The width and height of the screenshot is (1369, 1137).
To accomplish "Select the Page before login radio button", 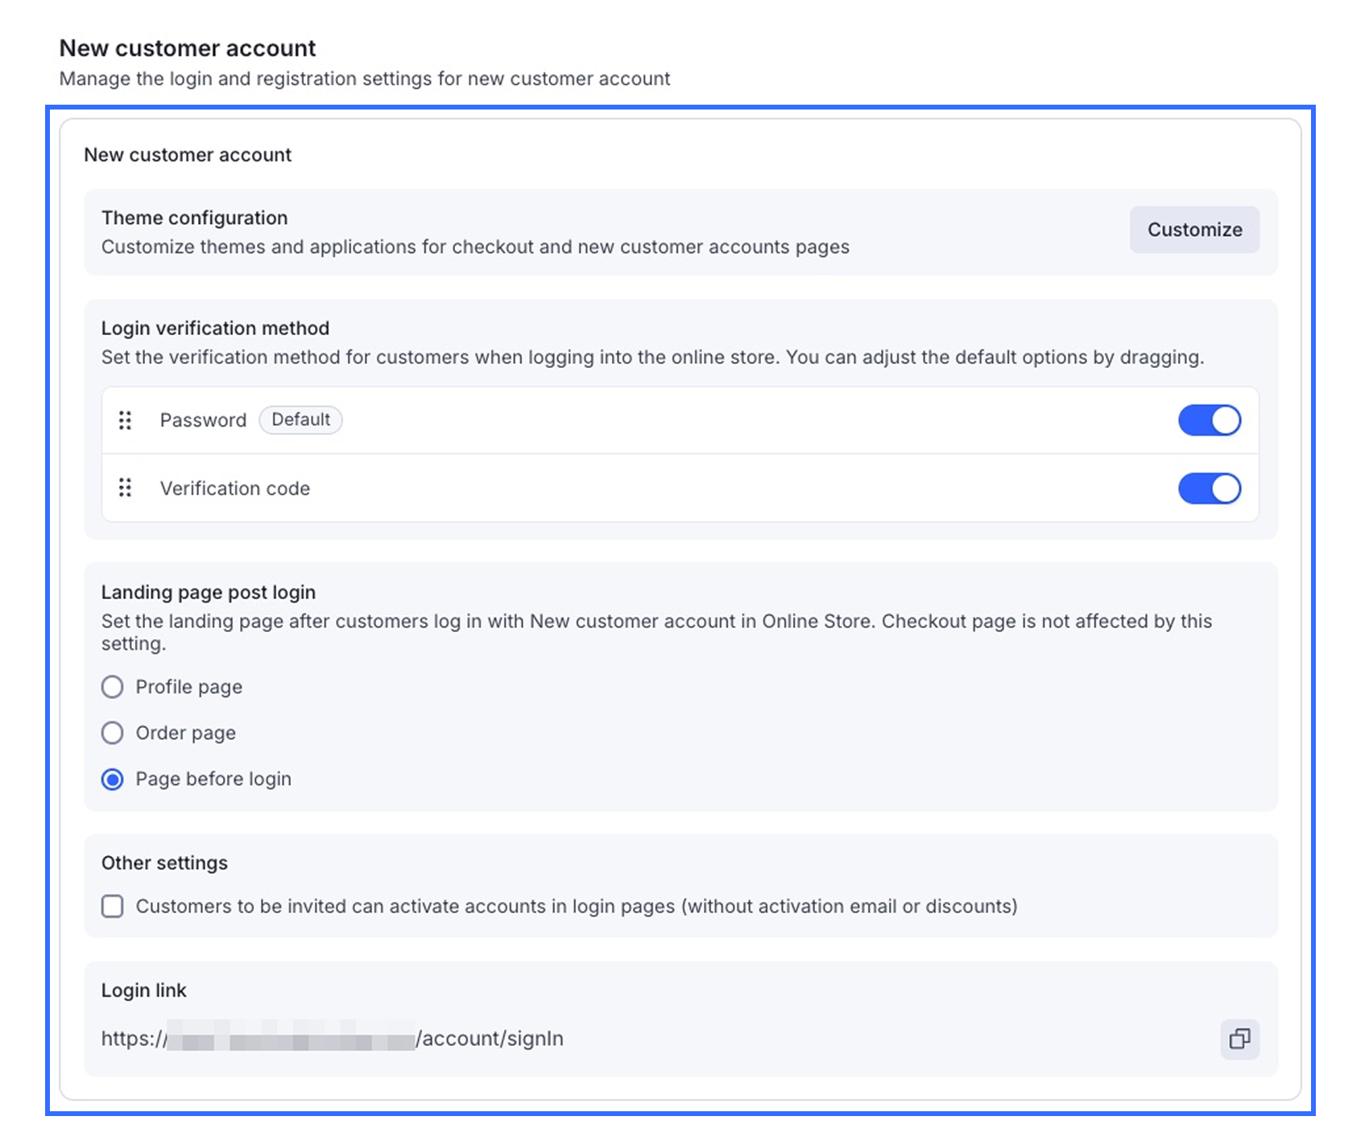I will click(x=113, y=779).
